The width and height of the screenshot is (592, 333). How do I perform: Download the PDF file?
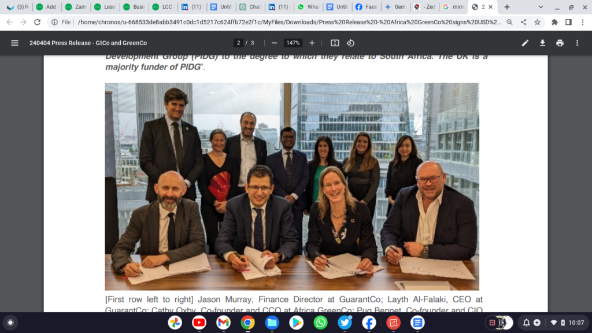[x=542, y=43]
